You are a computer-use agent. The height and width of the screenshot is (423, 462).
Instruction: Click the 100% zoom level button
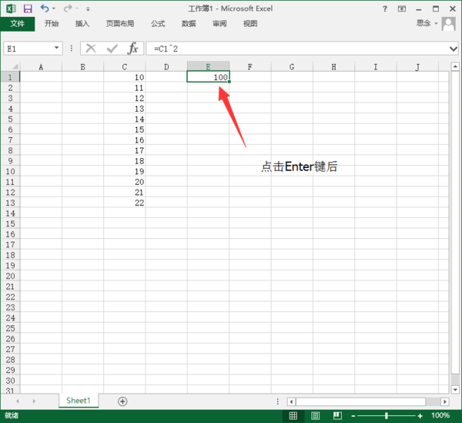tap(440, 416)
